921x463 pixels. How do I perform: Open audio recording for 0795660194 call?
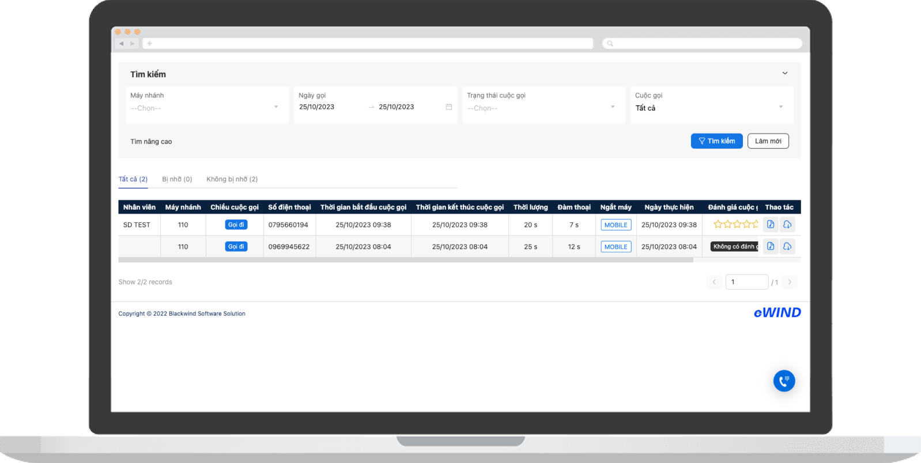(771, 225)
